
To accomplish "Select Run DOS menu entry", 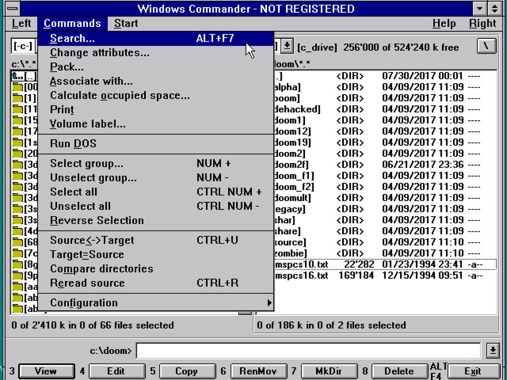I will click(x=156, y=144).
